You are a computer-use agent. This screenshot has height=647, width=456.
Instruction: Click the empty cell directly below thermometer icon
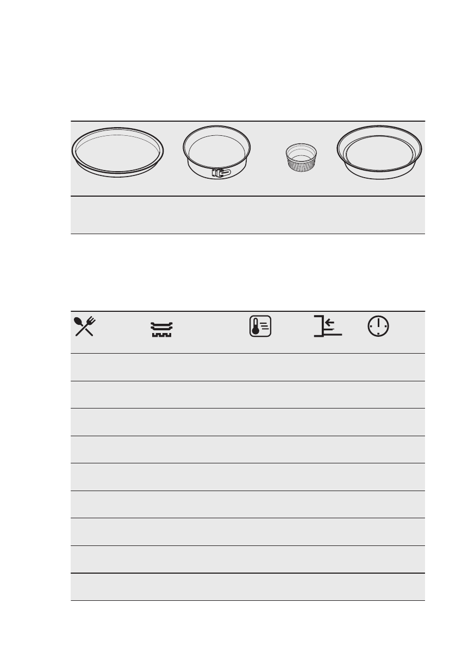tap(260, 367)
